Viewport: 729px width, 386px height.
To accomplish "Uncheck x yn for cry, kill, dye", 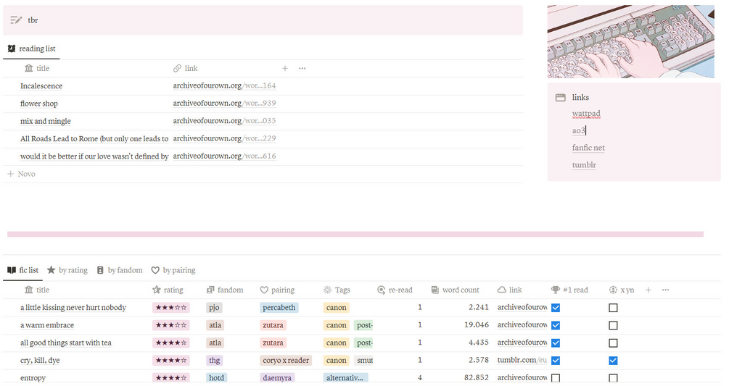I will 613,361.
